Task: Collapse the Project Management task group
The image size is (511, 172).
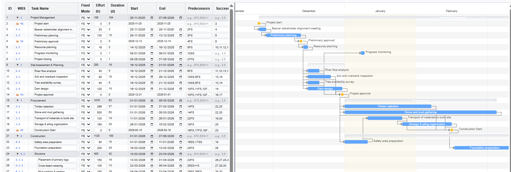Action: point(17,18)
